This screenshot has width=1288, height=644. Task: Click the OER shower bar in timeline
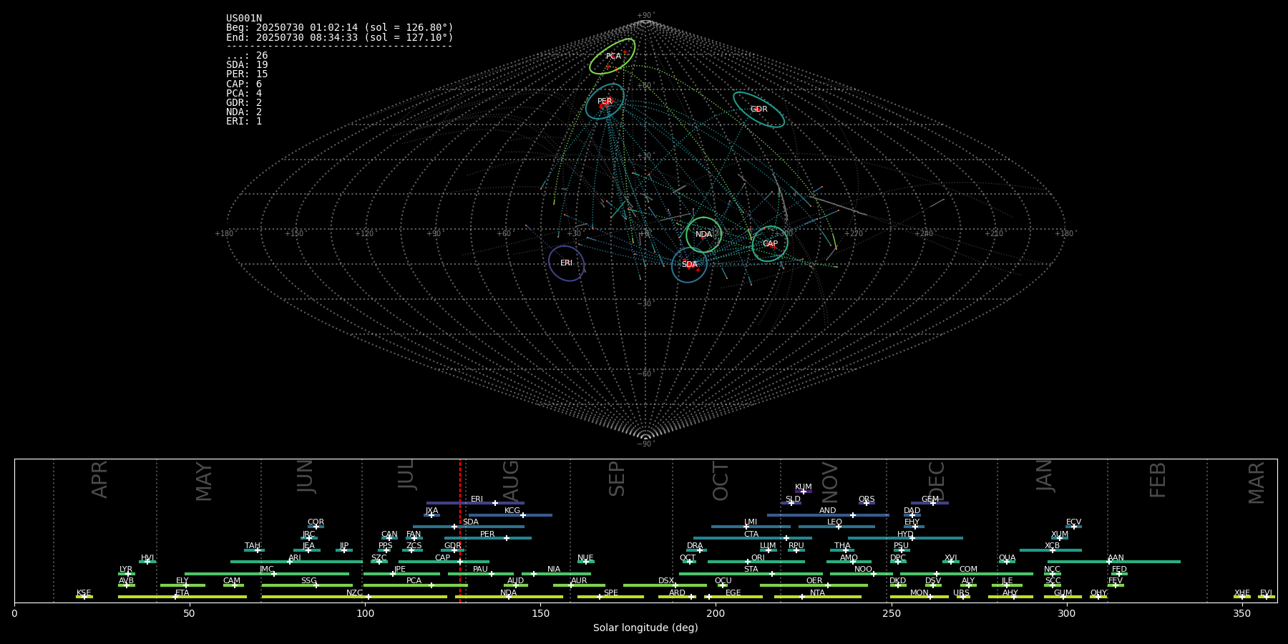pyautogui.click(x=814, y=585)
